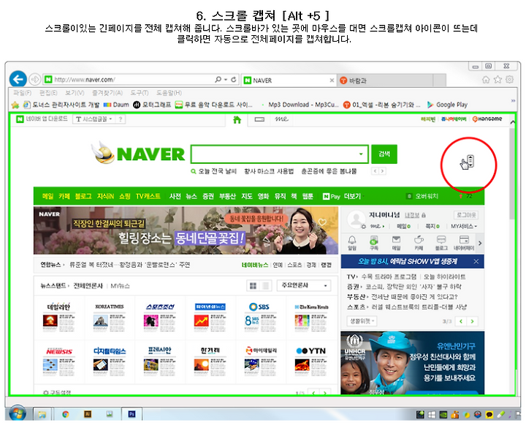526x428 pixels.
Task: Click the scrollbar up arrow
Action: [512, 122]
